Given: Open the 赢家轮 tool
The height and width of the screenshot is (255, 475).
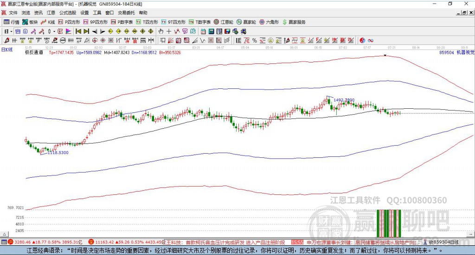Looking at the screenshot, I should tap(246, 22).
